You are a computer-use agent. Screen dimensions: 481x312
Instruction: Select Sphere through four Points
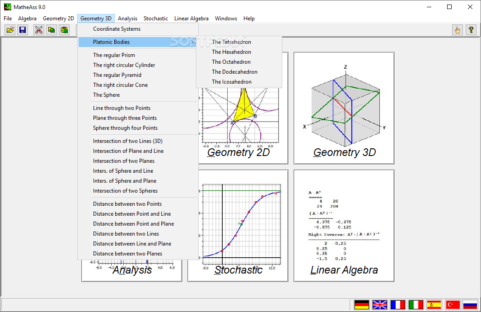click(x=138, y=128)
